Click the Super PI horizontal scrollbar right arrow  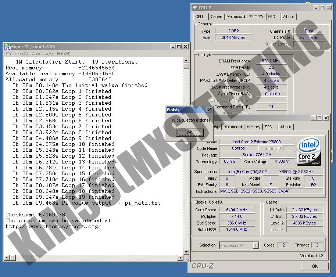coord(180,258)
